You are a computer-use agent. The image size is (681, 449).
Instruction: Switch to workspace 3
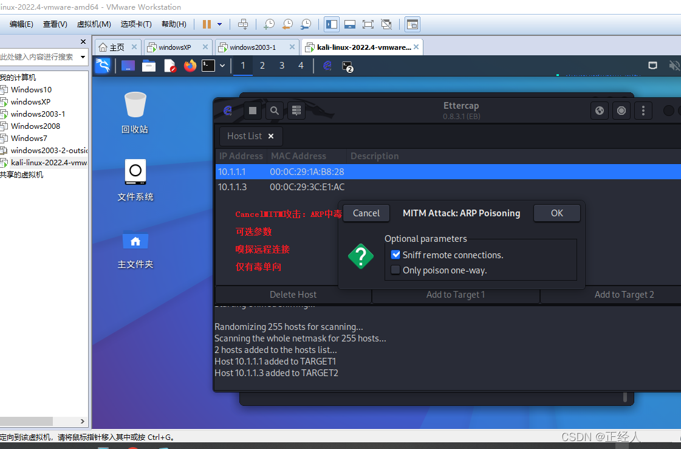click(x=282, y=66)
